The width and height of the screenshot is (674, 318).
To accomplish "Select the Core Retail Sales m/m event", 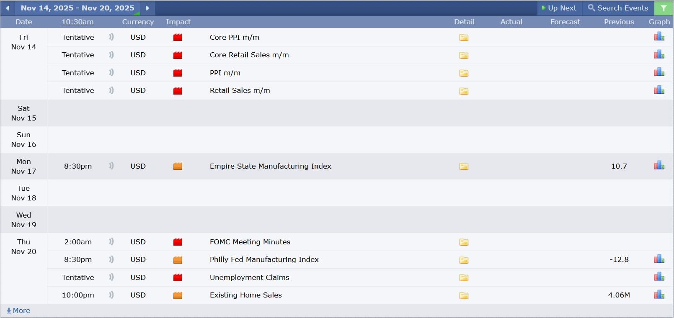I will (x=249, y=55).
